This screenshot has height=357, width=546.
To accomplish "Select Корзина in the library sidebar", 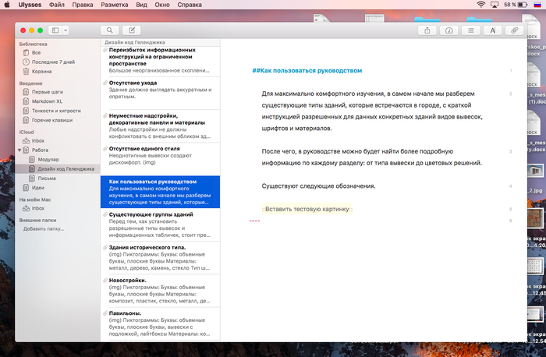I will click(x=41, y=70).
